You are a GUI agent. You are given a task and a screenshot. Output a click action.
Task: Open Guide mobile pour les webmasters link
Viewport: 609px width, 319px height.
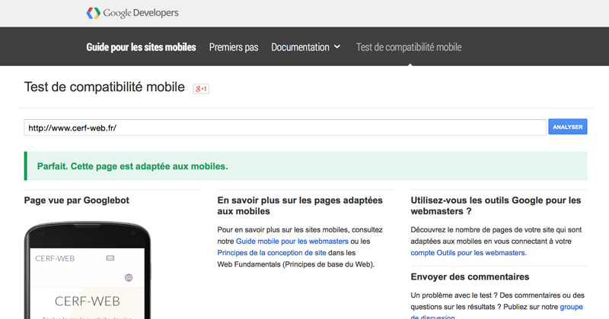(x=292, y=241)
